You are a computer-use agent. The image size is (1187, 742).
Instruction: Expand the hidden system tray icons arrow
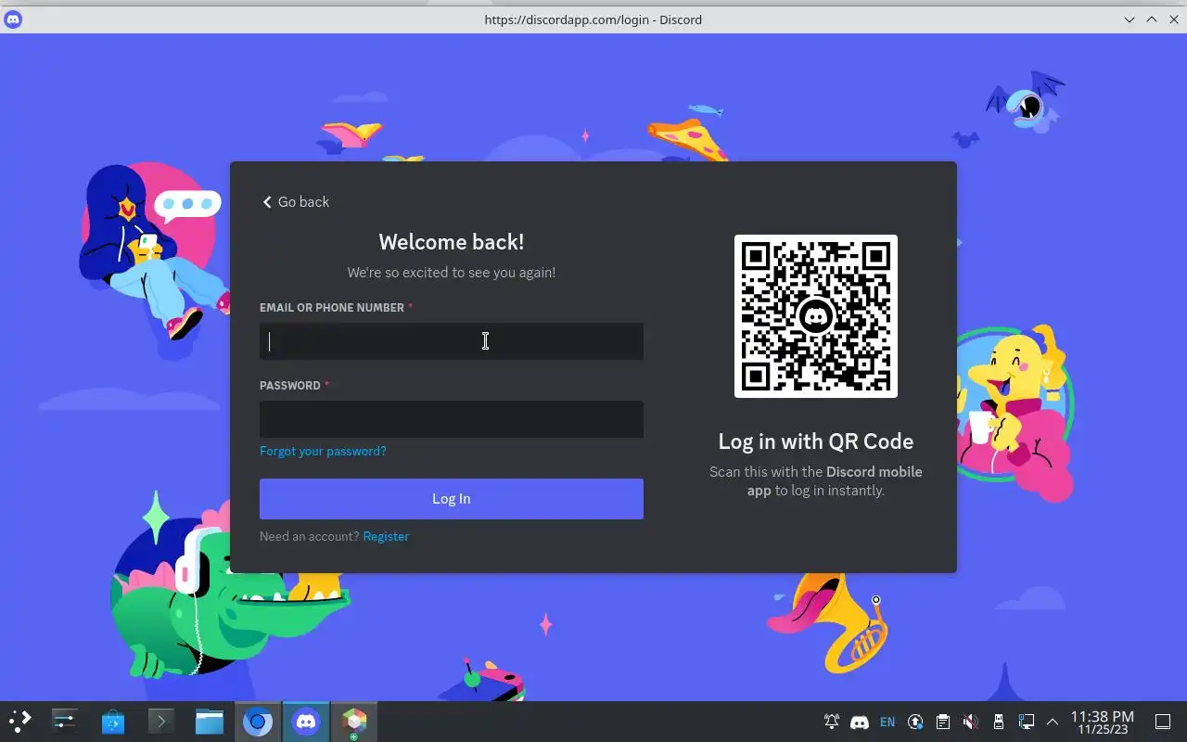[x=1053, y=722]
